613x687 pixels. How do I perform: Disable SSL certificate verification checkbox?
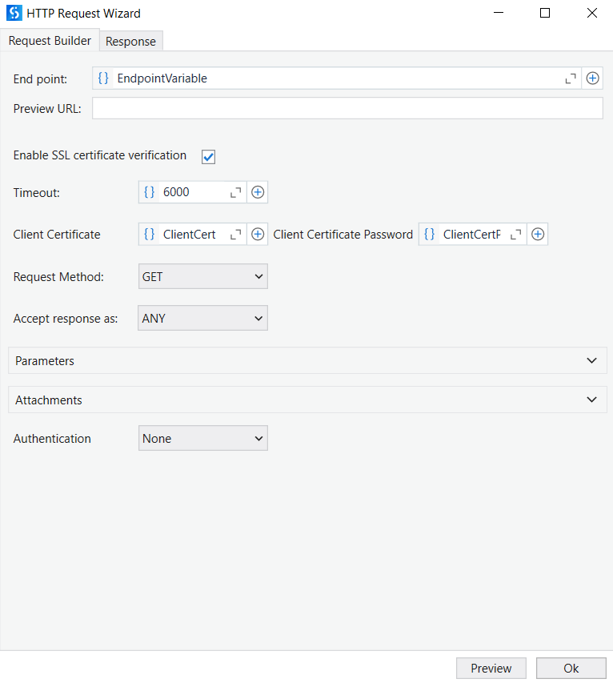coord(208,157)
